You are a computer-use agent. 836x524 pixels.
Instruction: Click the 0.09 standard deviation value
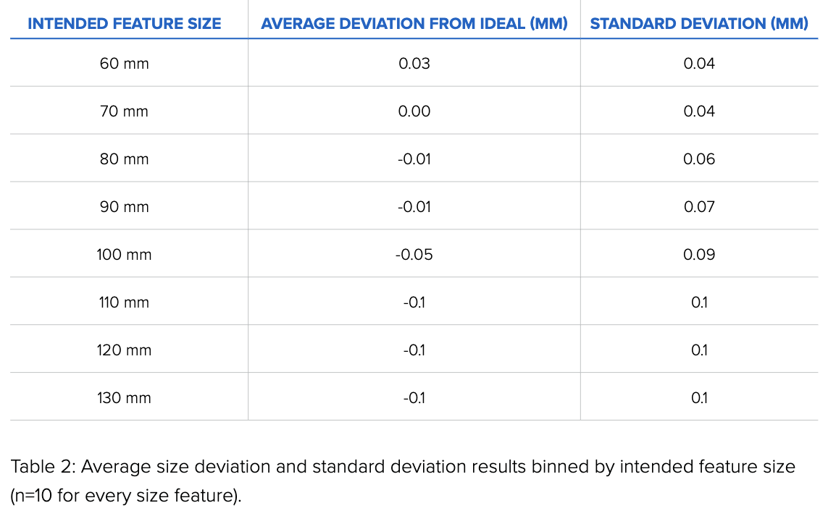[699, 255]
